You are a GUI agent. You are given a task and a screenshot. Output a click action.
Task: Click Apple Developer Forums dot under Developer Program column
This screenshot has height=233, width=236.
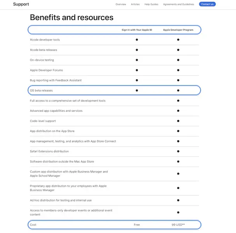(178, 70)
